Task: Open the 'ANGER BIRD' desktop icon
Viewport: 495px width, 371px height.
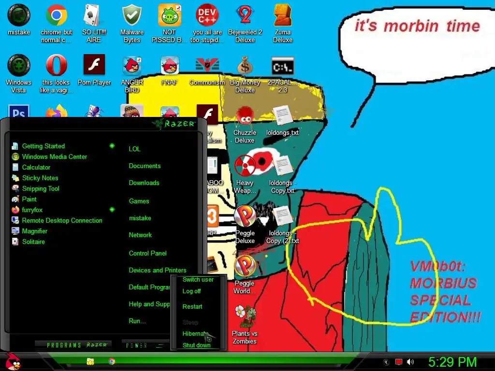Action: [132, 73]
